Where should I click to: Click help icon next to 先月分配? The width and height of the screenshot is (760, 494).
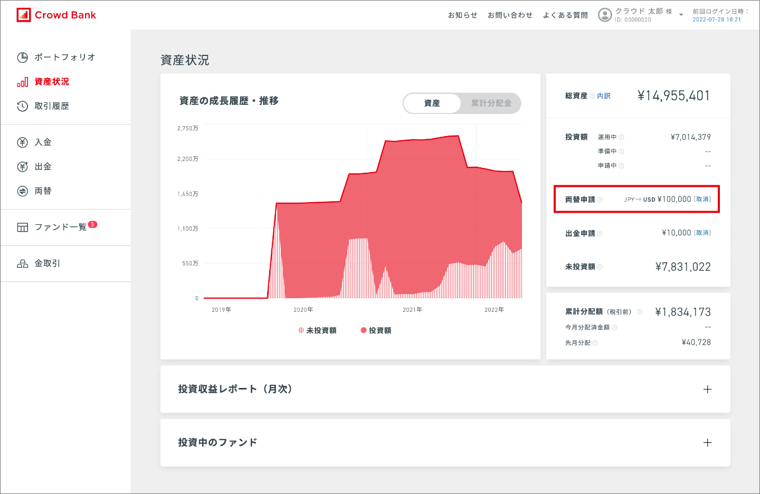pos(595,343)
